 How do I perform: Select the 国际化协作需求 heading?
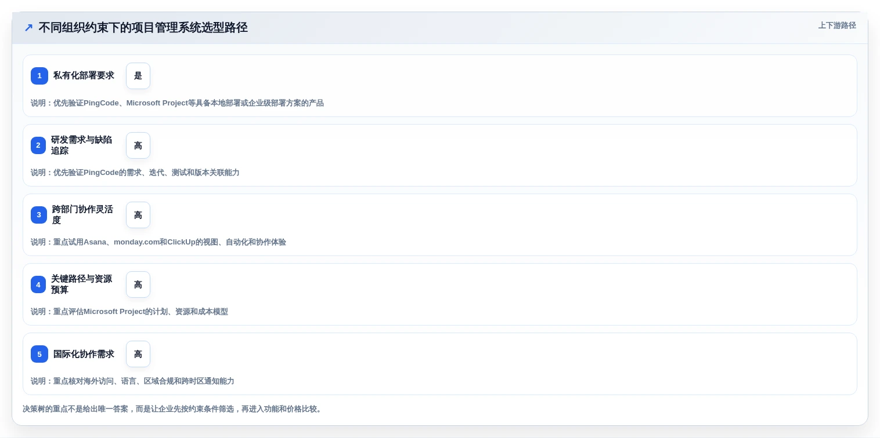click(x=84, y=354)
